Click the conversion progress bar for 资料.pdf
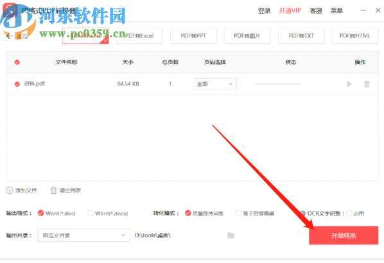 tap(277, 84)
